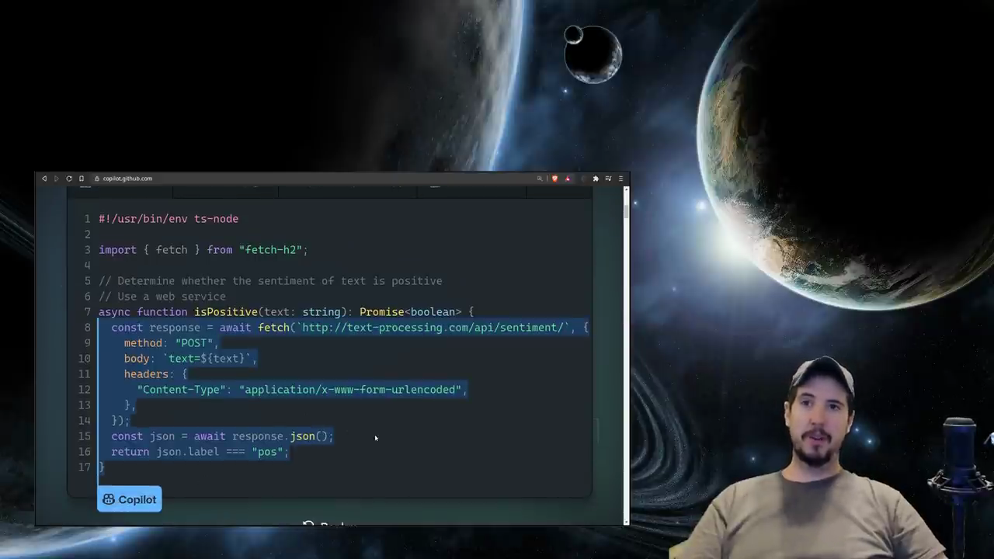The width and height of the screenshot is (994, 559).
Task: Click the "headers: {" line
Action: pos(156,374)
